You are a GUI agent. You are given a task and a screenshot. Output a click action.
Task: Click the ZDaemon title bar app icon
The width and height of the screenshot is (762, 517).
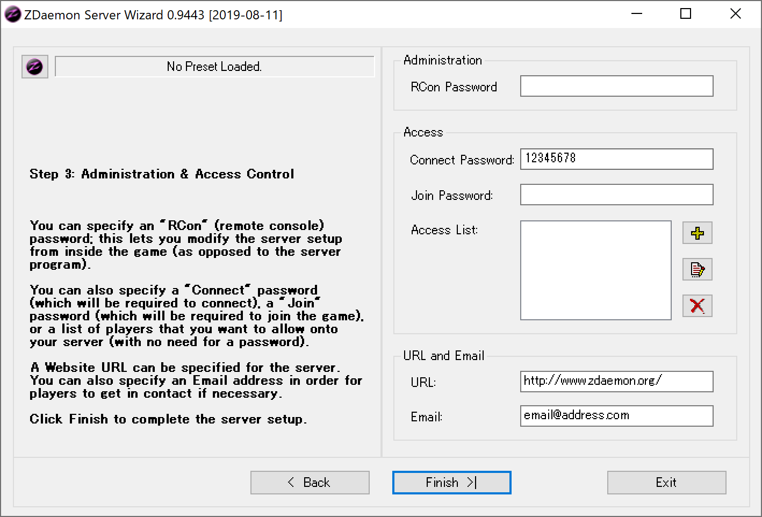coord(12,15)
